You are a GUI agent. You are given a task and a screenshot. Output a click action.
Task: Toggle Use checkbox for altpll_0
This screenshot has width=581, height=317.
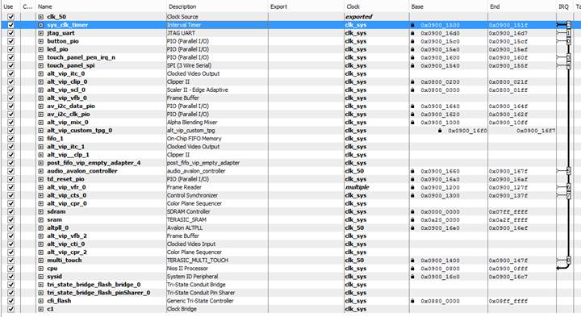coord(10,227)
